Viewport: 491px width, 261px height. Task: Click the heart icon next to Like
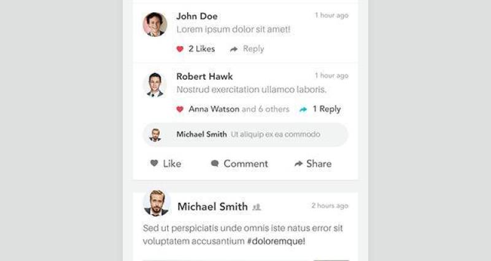click(x=155, y=163)
